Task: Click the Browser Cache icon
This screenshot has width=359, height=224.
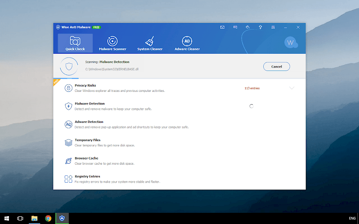Action: click(x=68, y=161)
